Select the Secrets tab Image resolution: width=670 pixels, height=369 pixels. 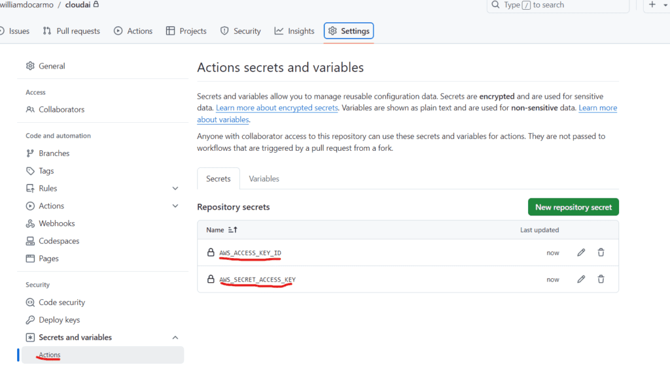pyautogui.click(x=219, y=178)
